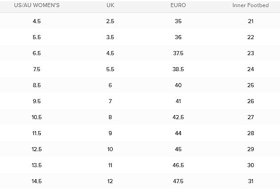The height and width of the screenshot is (192, 280).
Task: Select Inner Footbed value 31
Action: 251,181
